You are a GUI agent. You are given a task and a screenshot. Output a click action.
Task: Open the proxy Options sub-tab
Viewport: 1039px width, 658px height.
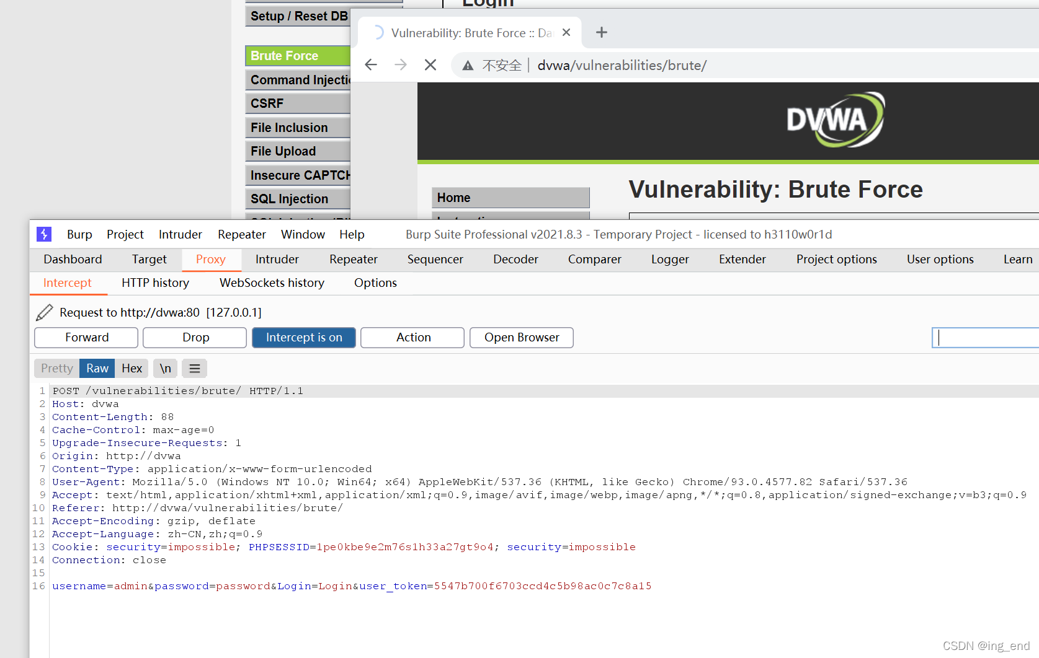tap(375, 283)
